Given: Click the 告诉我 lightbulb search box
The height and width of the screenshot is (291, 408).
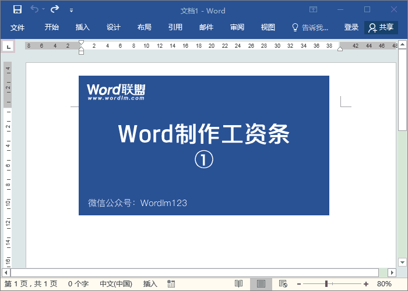Looking at the screenshot, I should (310, 27).
